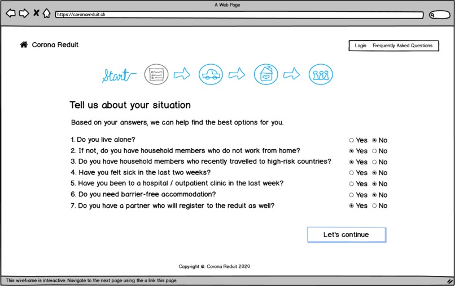455x286 pixels.
Task: Open the people group step icon
Action: 321,74
